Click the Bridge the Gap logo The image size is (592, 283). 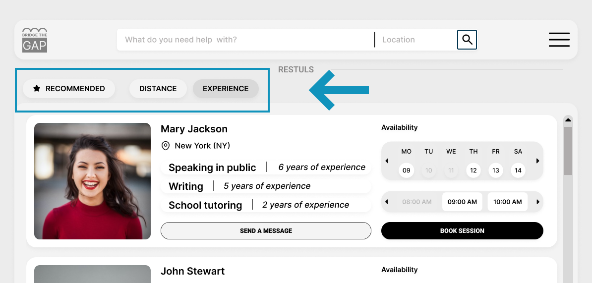[35, 40]
